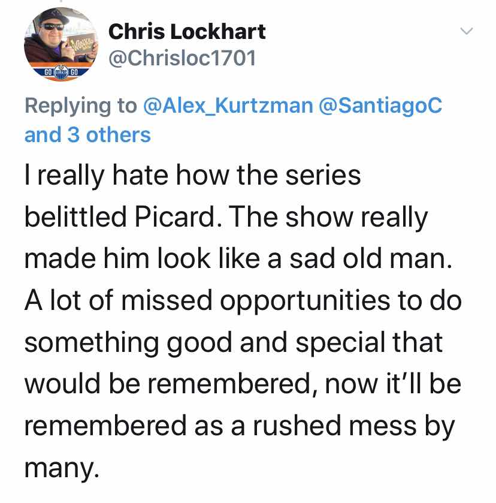
Task: Open the Chris Lockhart display name
Action: pos(187,31)
